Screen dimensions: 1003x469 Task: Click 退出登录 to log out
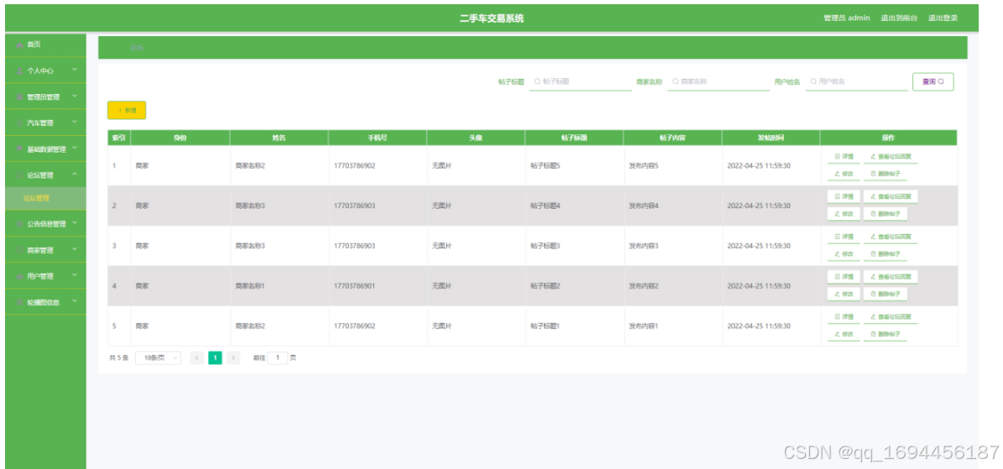[x=943, y=18]
